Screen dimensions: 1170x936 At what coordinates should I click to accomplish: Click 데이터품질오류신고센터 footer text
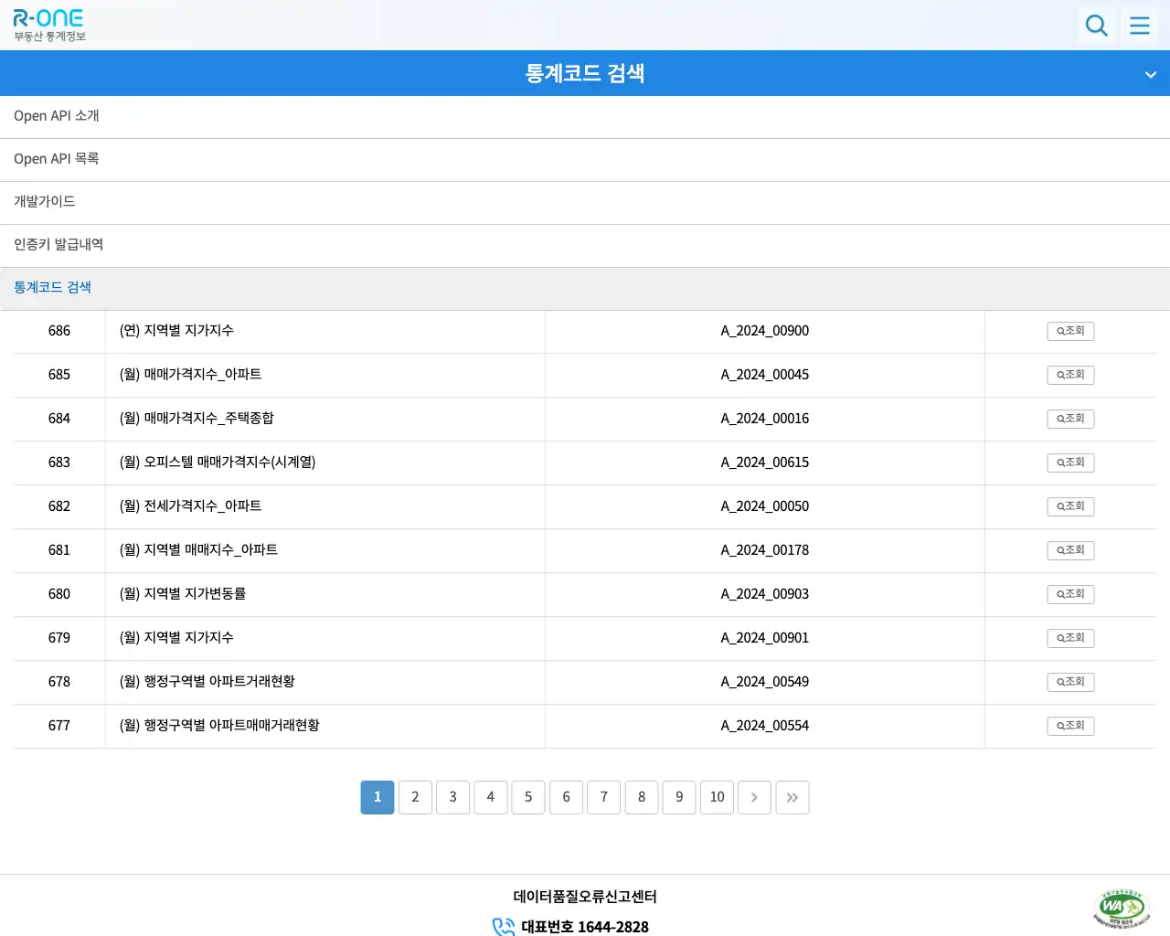tap(585, 897)
